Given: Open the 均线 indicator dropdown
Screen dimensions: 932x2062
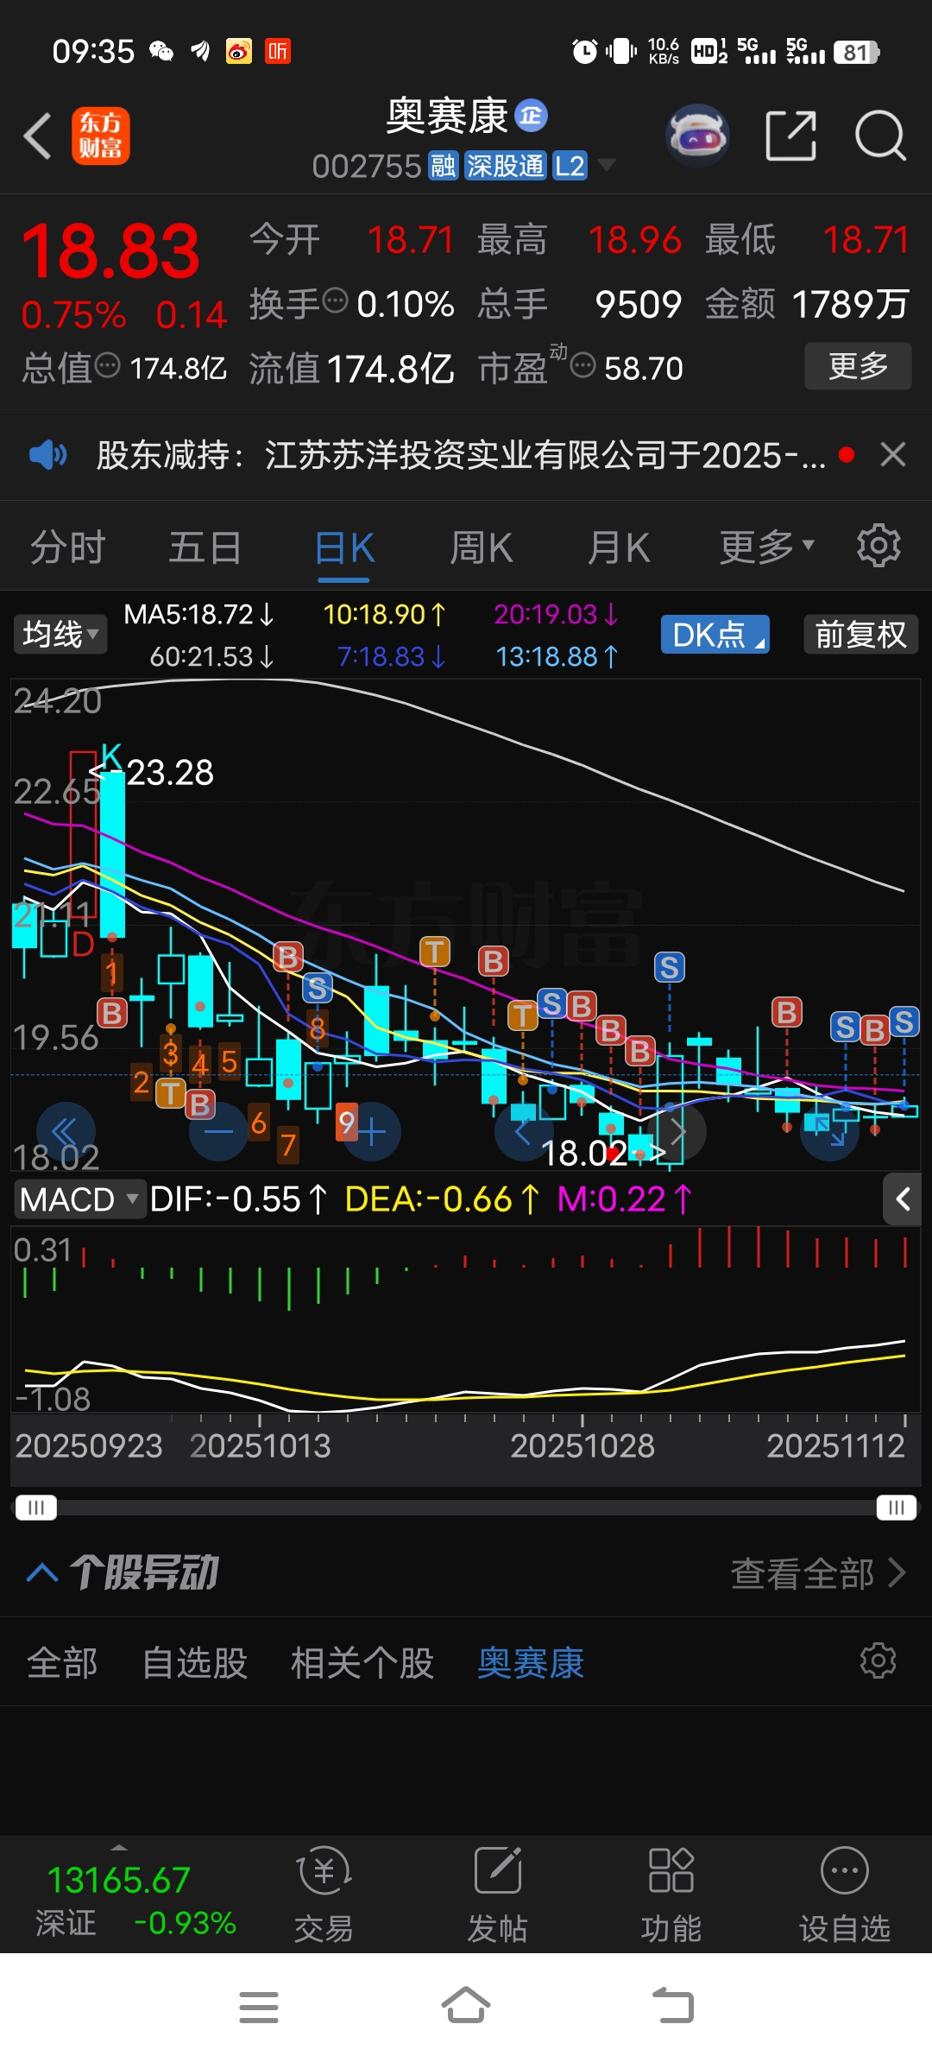Looking at the screenshot, I should [x=60, y=635].
